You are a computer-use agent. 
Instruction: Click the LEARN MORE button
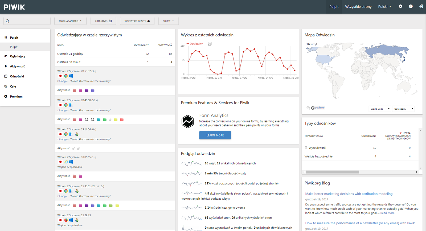pyautogui.click(x=215, y=135)
